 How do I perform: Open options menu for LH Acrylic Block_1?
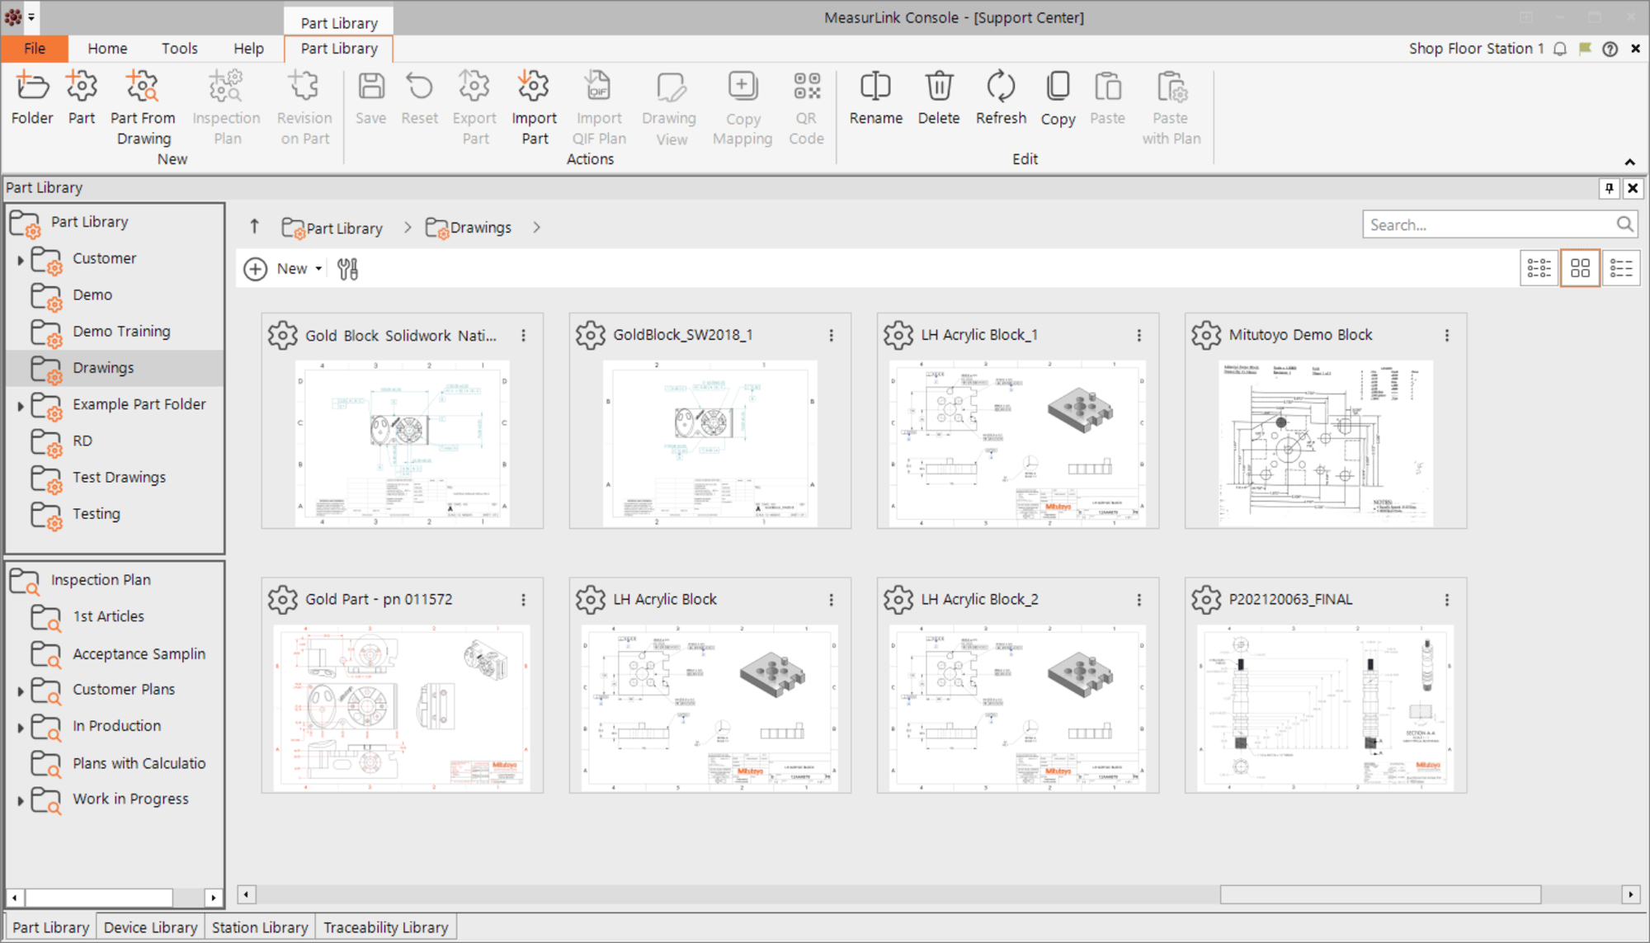point(1139,335)
